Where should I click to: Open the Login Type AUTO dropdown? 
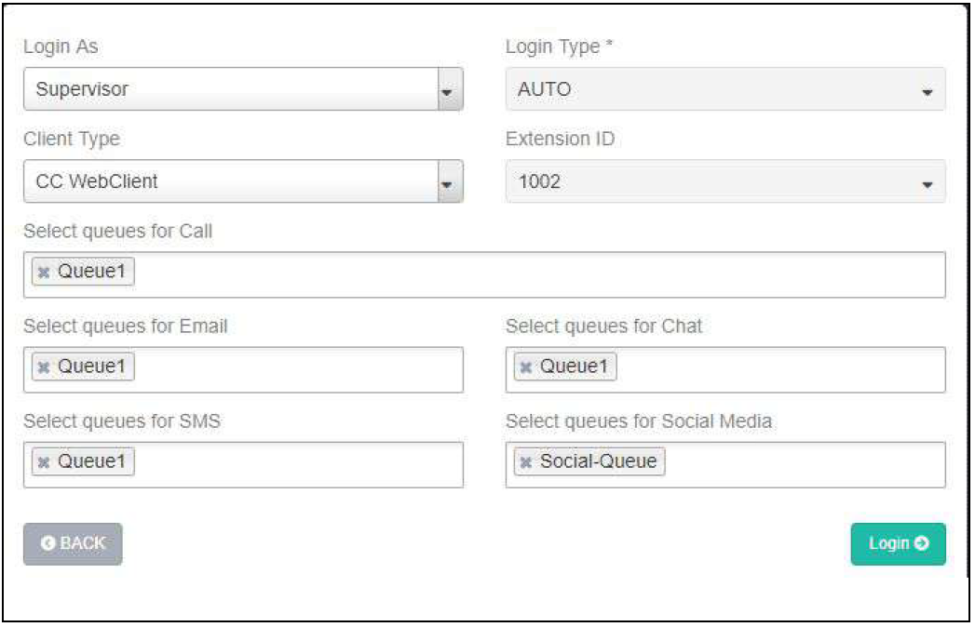point(725,90)
